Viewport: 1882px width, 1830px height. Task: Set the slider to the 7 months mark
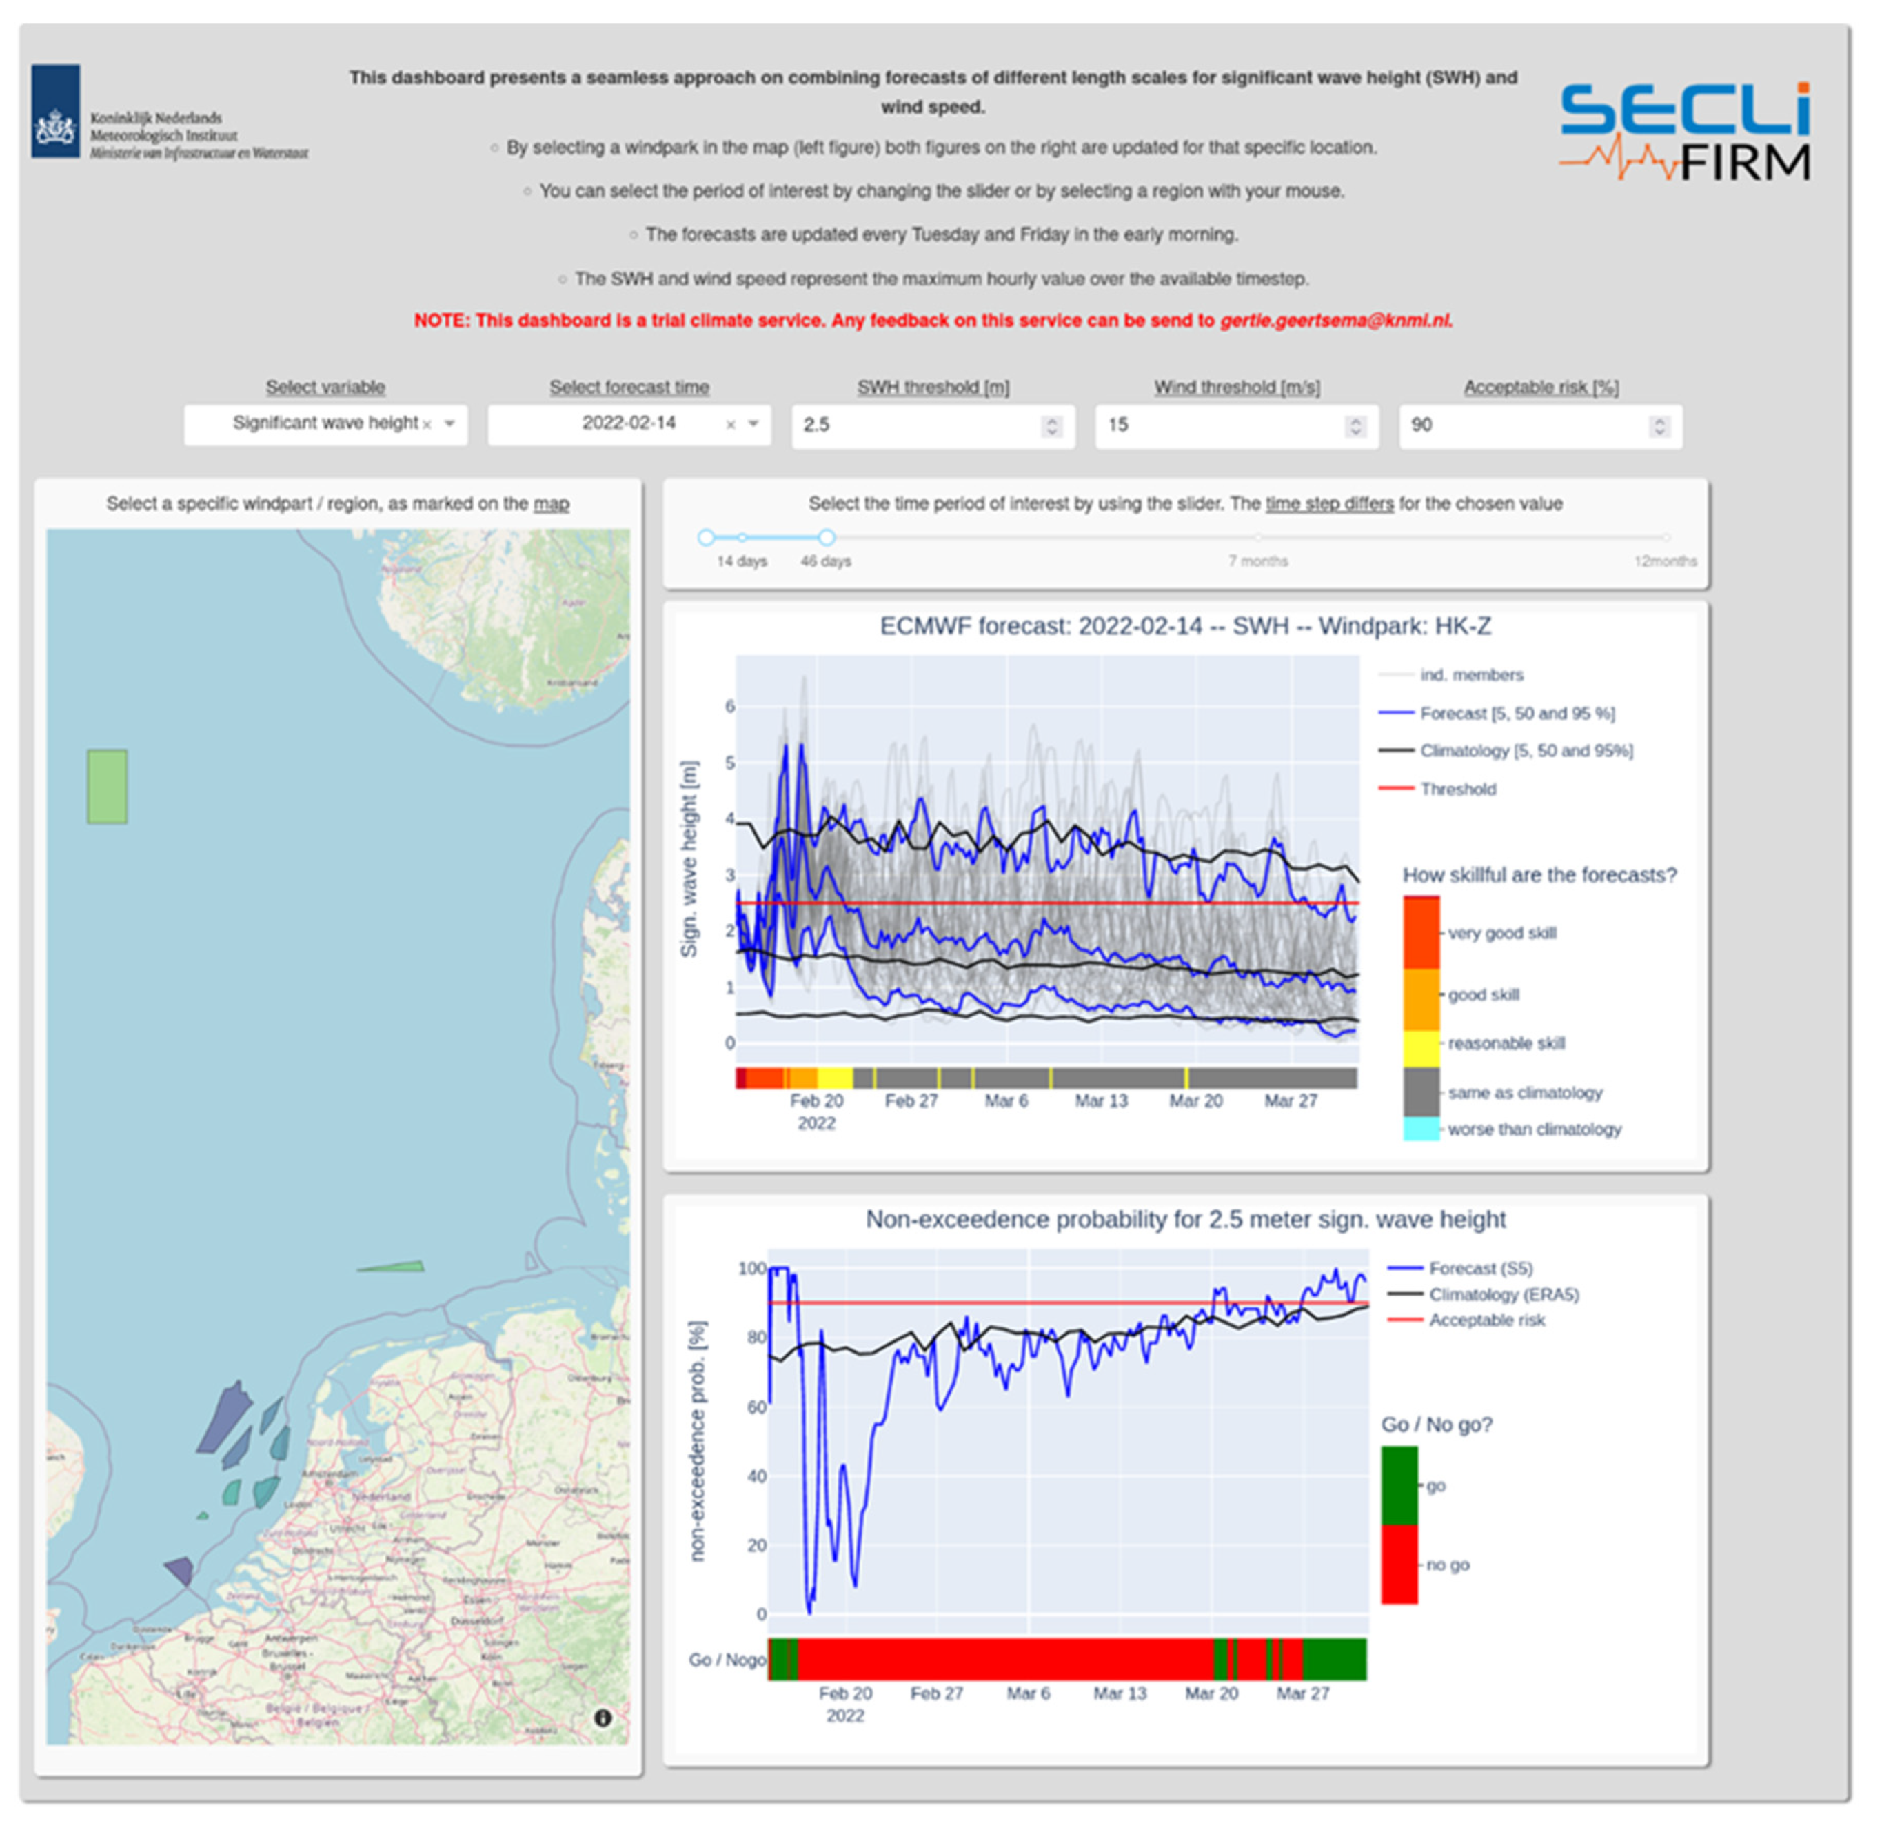point(1257,537)
